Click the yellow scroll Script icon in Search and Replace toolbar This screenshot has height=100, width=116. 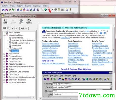pyautogui.click(x=59, y=10)
